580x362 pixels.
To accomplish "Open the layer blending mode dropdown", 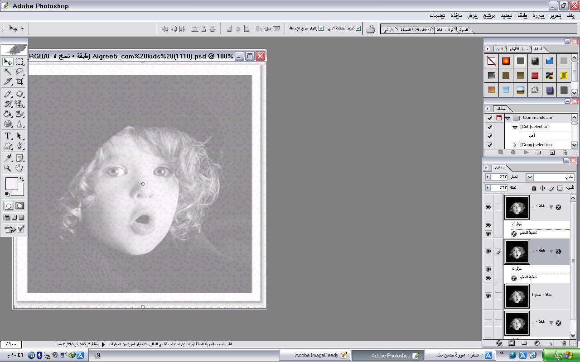I will (x=530, y=177).
